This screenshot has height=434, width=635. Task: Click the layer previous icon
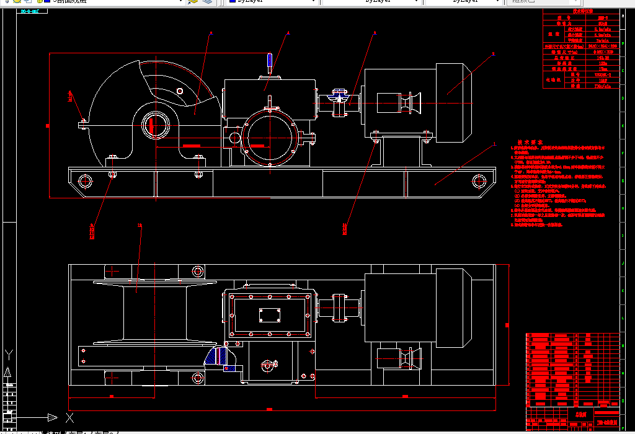pyautogui.click(x=207, y=1)
